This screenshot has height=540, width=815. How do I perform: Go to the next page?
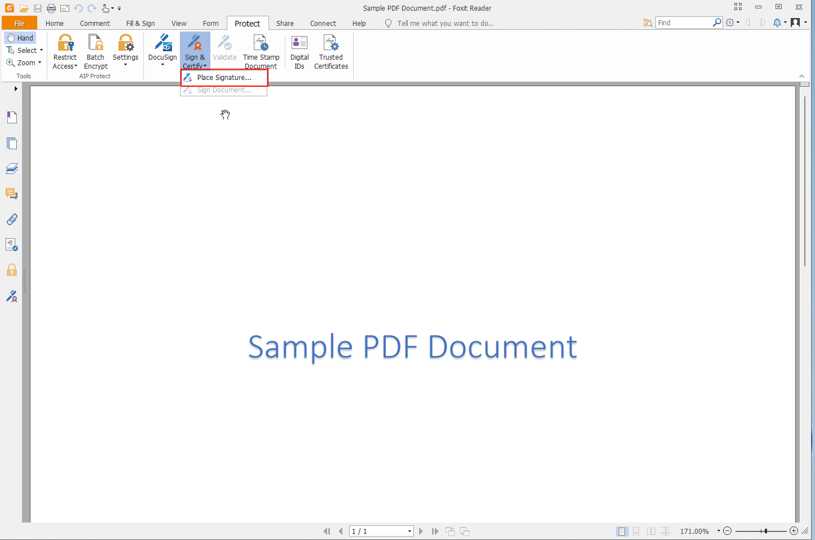(421, 531)
